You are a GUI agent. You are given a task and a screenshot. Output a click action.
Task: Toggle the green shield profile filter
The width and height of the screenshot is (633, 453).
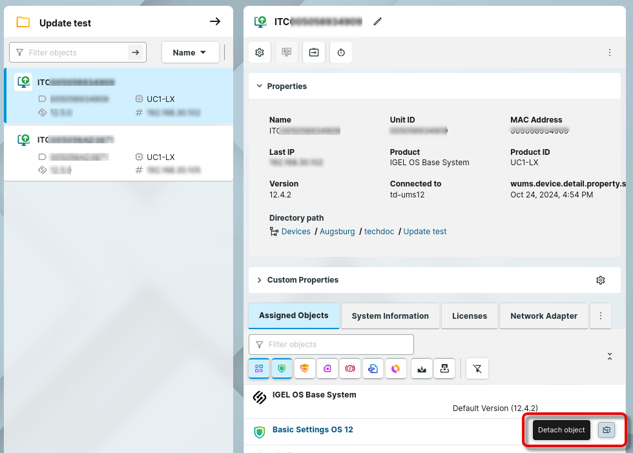(x=282, y=368)
